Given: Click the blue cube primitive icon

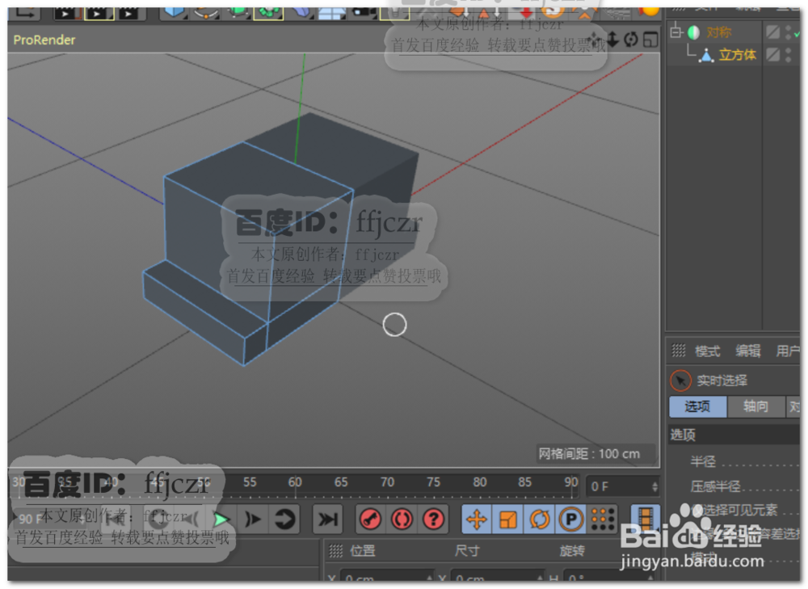Looking at the screenshot, I should pyautogui.click(x=174, y=12).
